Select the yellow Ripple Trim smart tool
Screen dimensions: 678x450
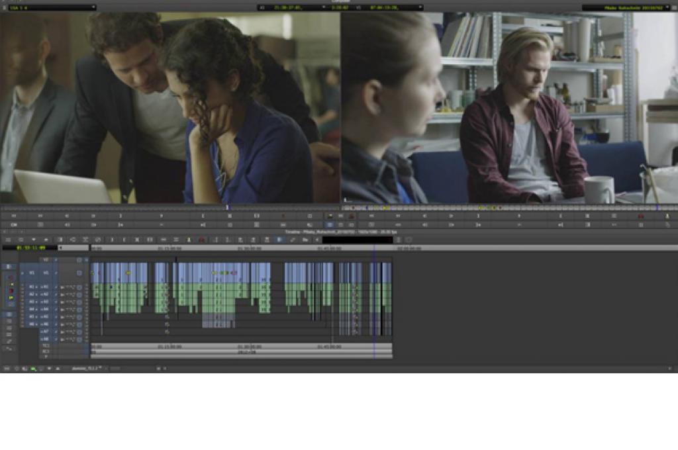click(11, 298)
